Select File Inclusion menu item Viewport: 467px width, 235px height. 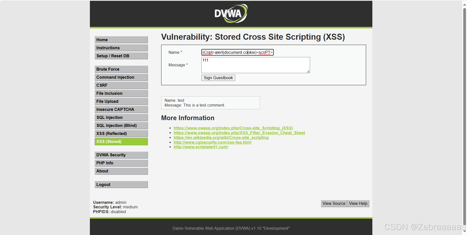tap(121, 93)
